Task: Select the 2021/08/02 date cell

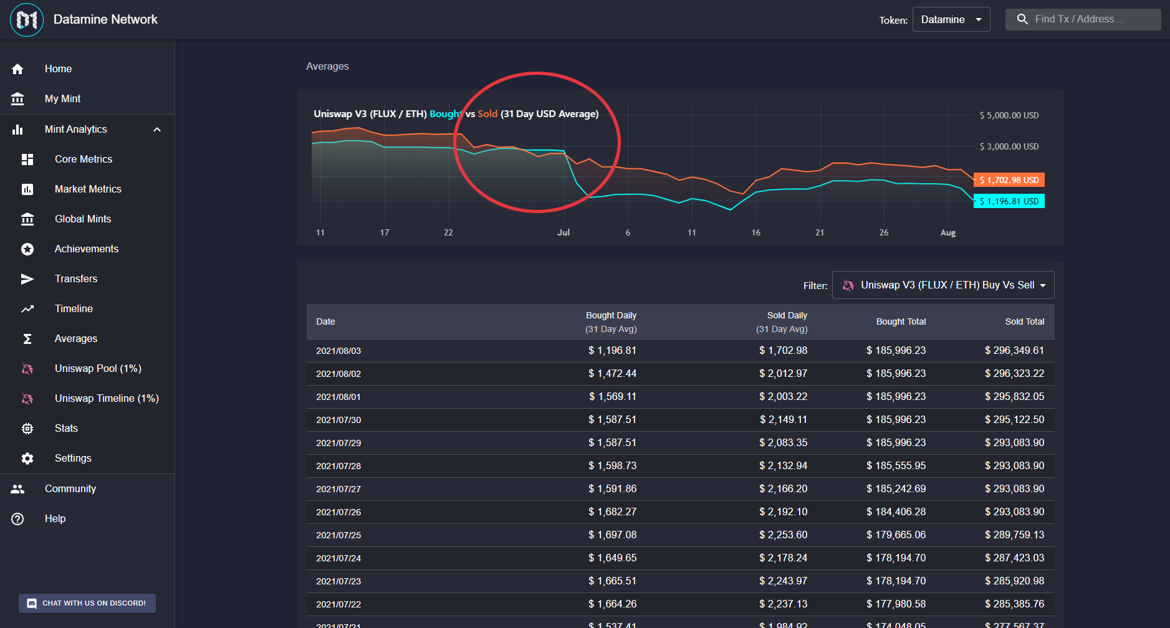Action: pyautogui.click(x=338, y=374)
